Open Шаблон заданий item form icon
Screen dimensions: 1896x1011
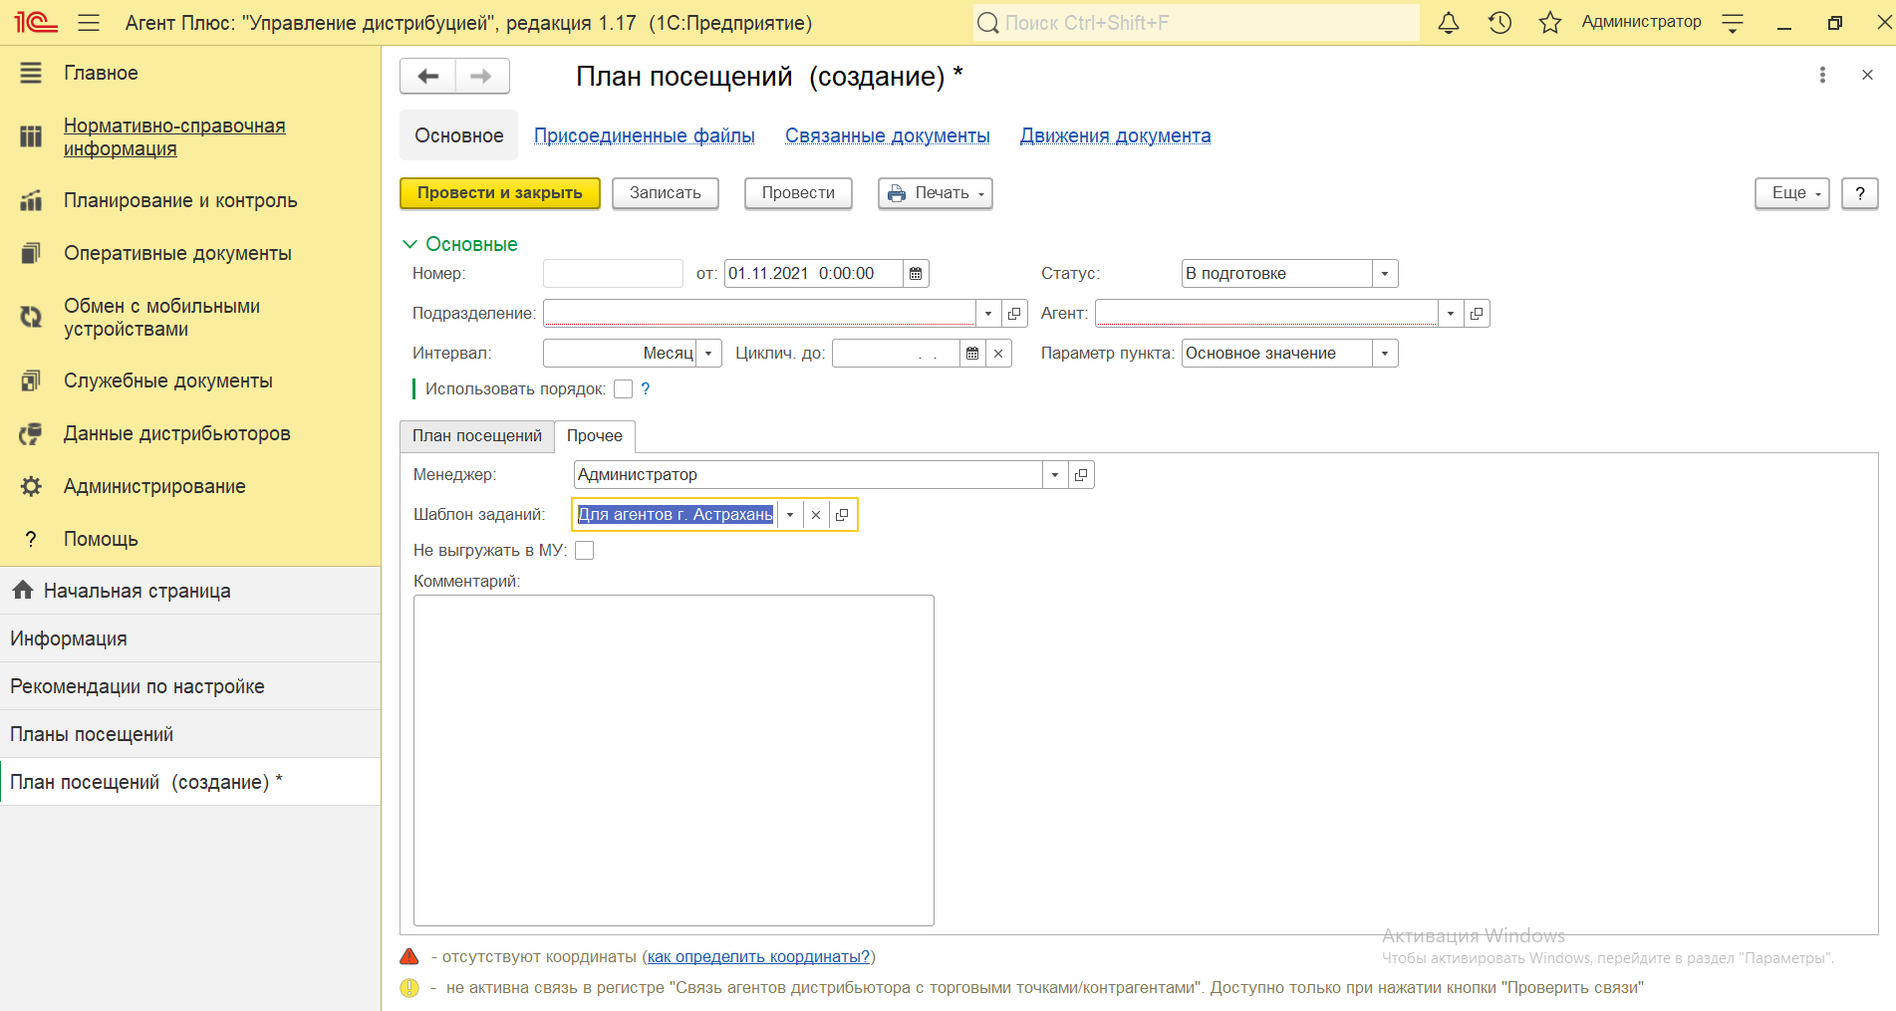click(x=842, y=514)
